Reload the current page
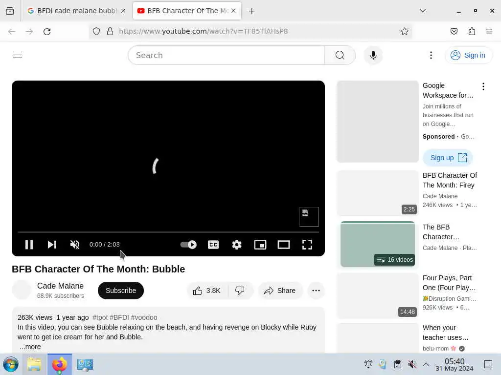Screen dimensions: 501x375 pos(47,31)
